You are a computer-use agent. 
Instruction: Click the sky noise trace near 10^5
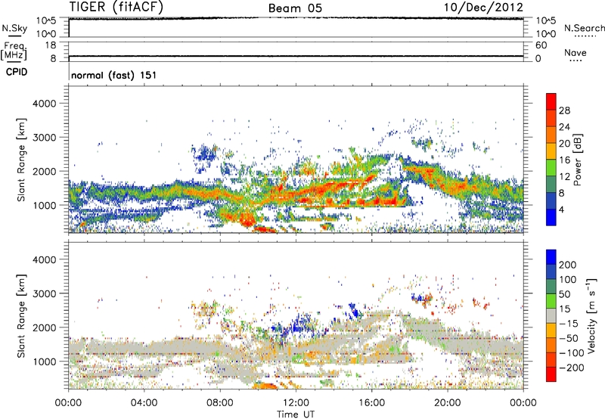296,18
